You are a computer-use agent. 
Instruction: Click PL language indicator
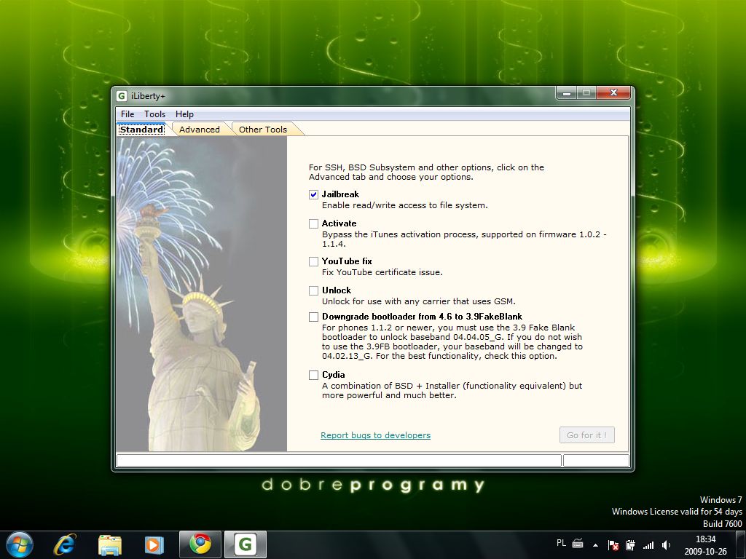(561, 543)
